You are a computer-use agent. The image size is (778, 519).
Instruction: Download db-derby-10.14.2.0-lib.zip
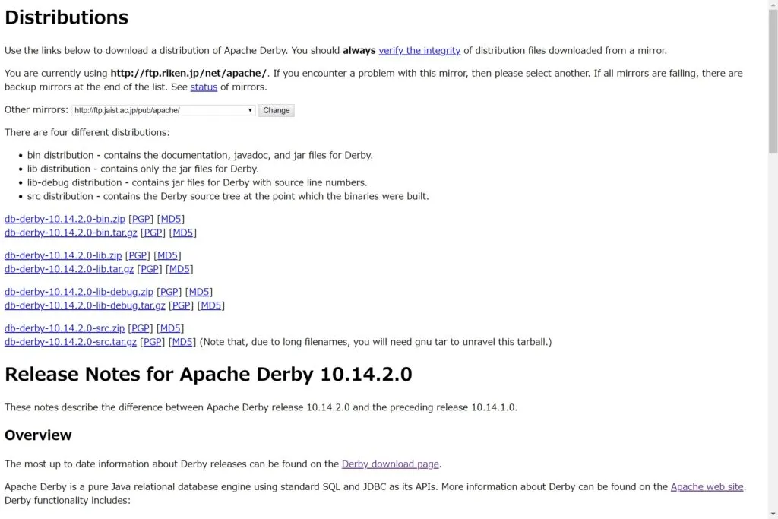pyautogui.click(x=63, y=255)
